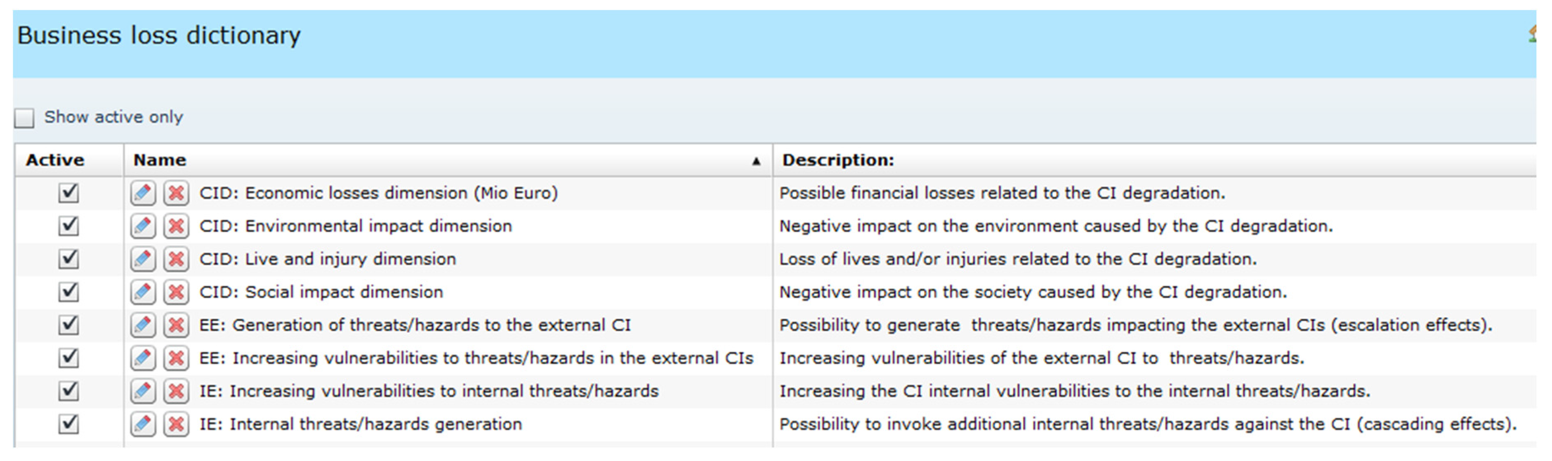Viewport: 1552px width, 461px height.
Task: Edit the Environmental impact dimension entry
Action: coord(143,226)
